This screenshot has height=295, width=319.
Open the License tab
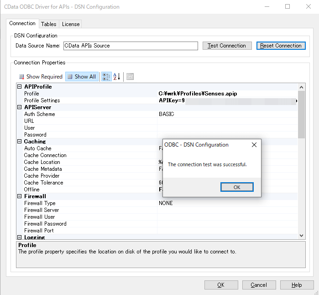(x=71, y=24)
